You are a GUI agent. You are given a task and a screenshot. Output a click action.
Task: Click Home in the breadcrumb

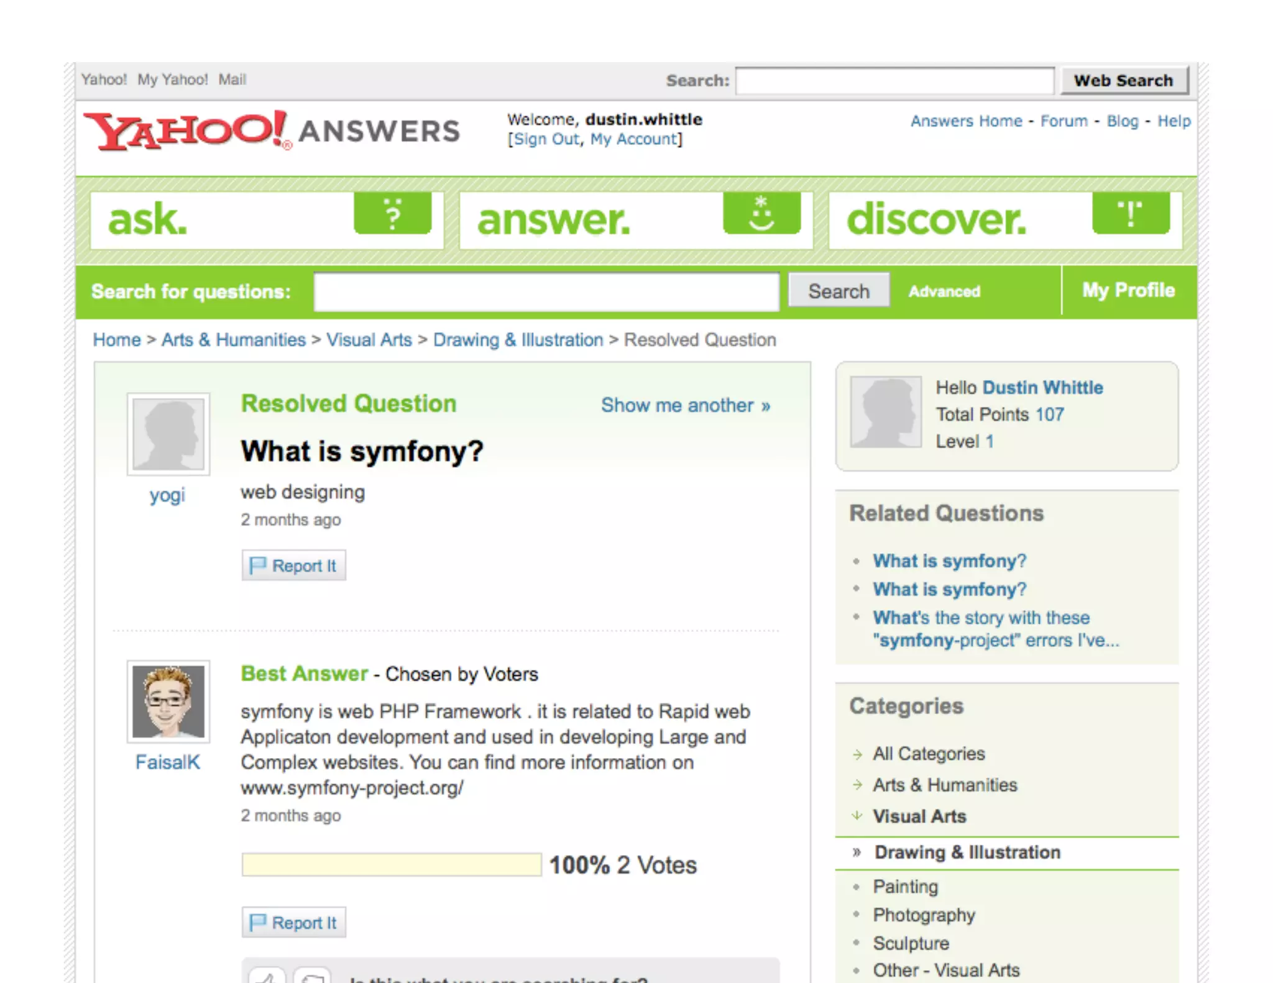tap(117, 340)
